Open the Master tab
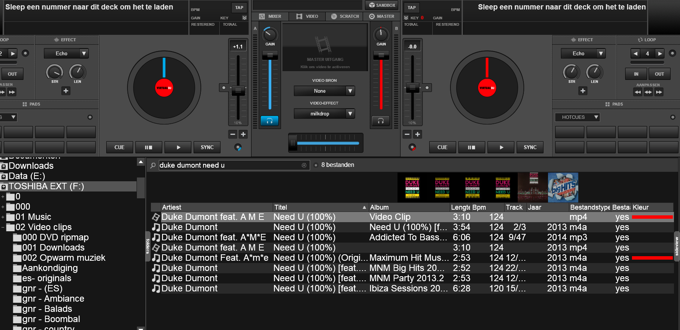 point(382,16)
